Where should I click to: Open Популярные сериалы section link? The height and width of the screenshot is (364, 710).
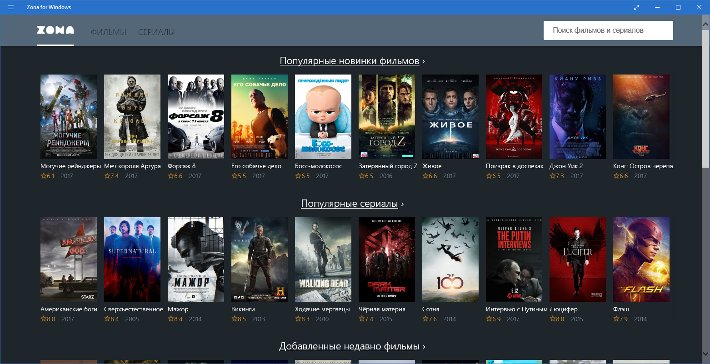(350, 204)
